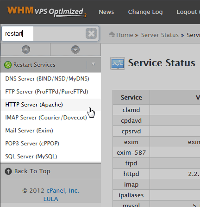200x207 pixels.
Task: Click the ipaliases service cell
Action: click(131, 195)
